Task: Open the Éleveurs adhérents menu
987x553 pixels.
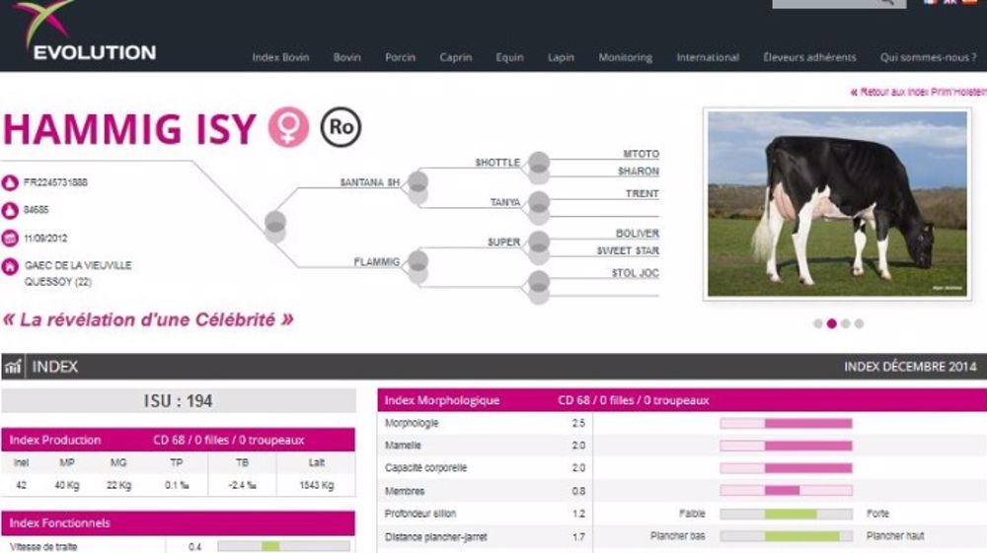Action: tap(809, 57)
